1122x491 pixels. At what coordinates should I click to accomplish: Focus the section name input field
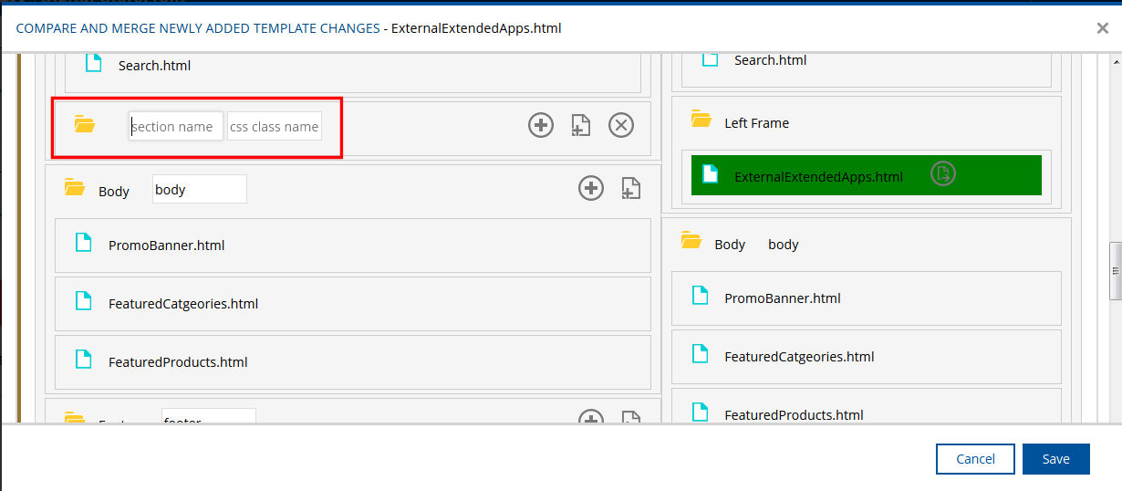[x=176, y=127]
